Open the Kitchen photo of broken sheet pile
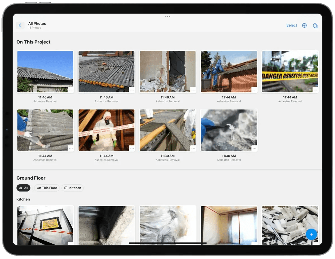The width and height of the screenshot is (335, 259). [290, 225]
